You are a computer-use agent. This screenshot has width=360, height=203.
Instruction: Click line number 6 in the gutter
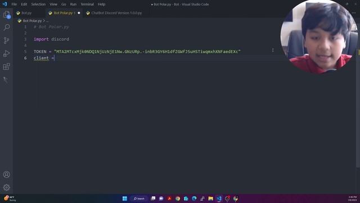point(25,58)
